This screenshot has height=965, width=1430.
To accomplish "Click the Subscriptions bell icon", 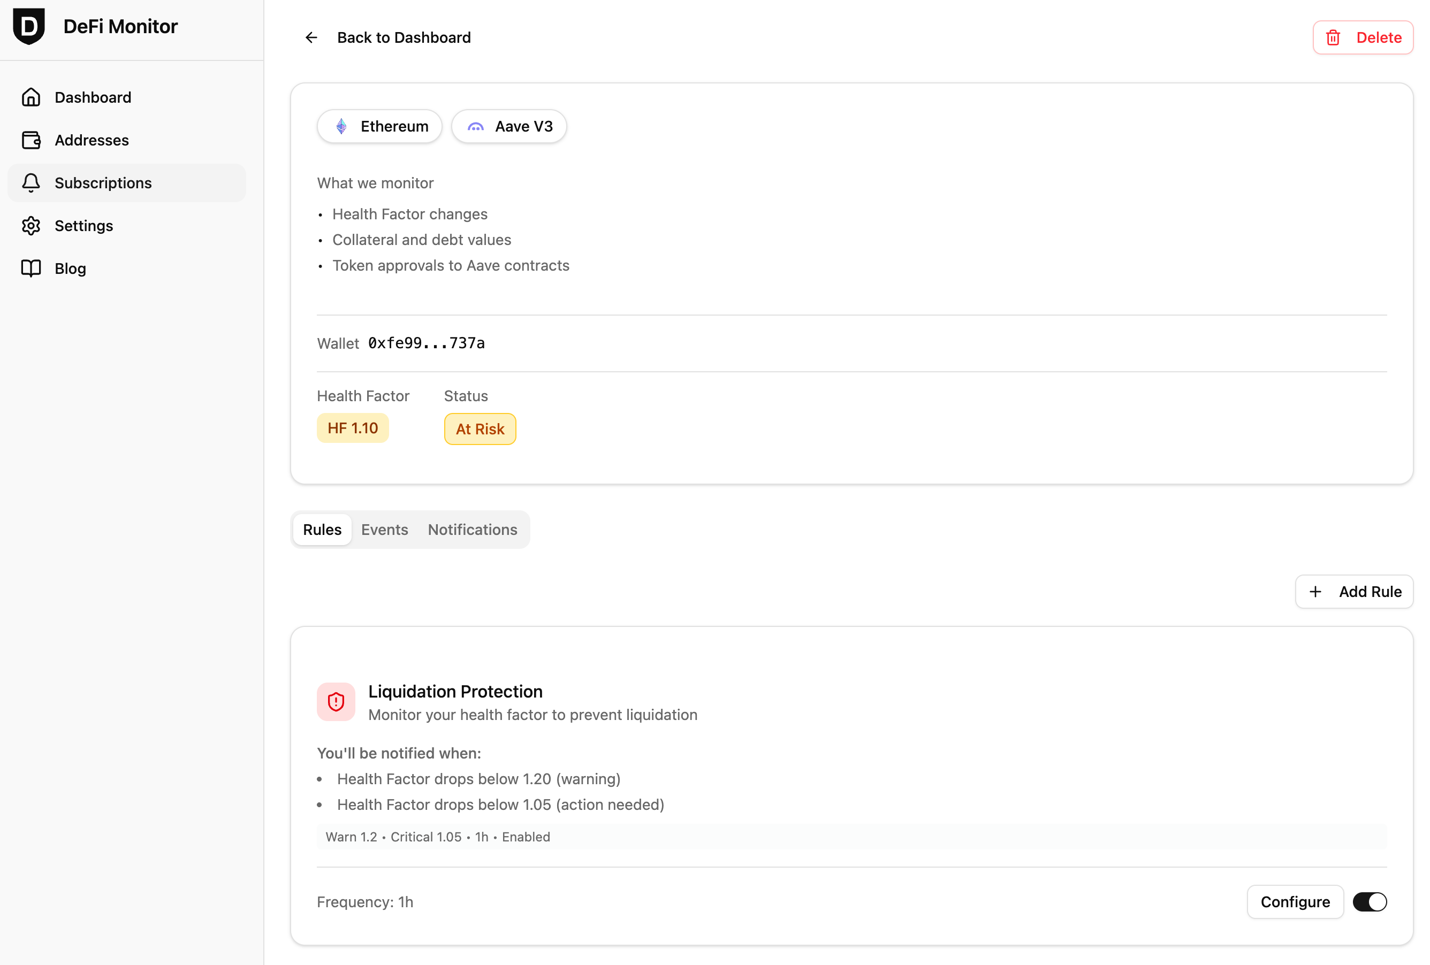I will tap(32, 182).
